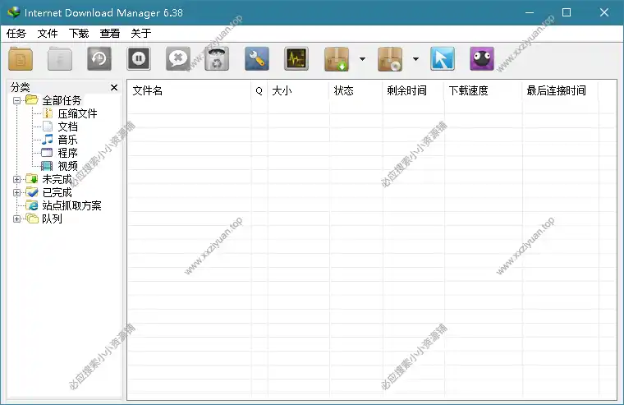
Task: Sort by the 剩余时间 column header
Action: click(413, 91)
